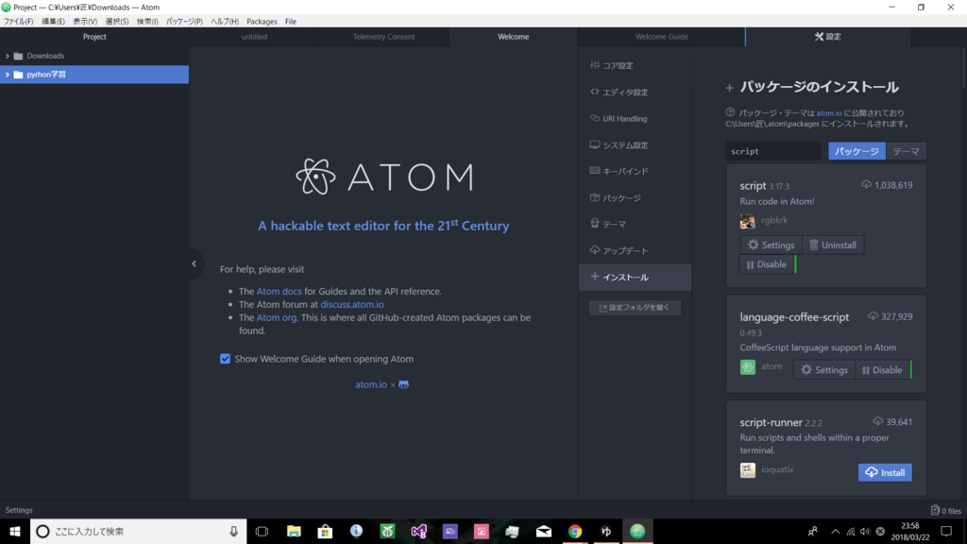Focus the package search field containing script
The width and height of the screenshot is (967, 544).
[772, 151]
